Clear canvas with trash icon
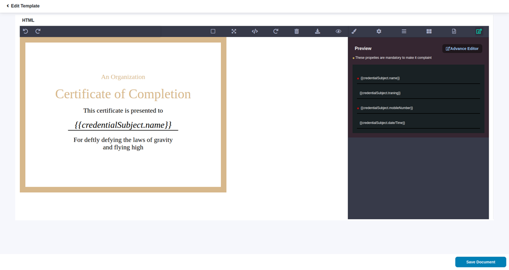 [297, 31]
